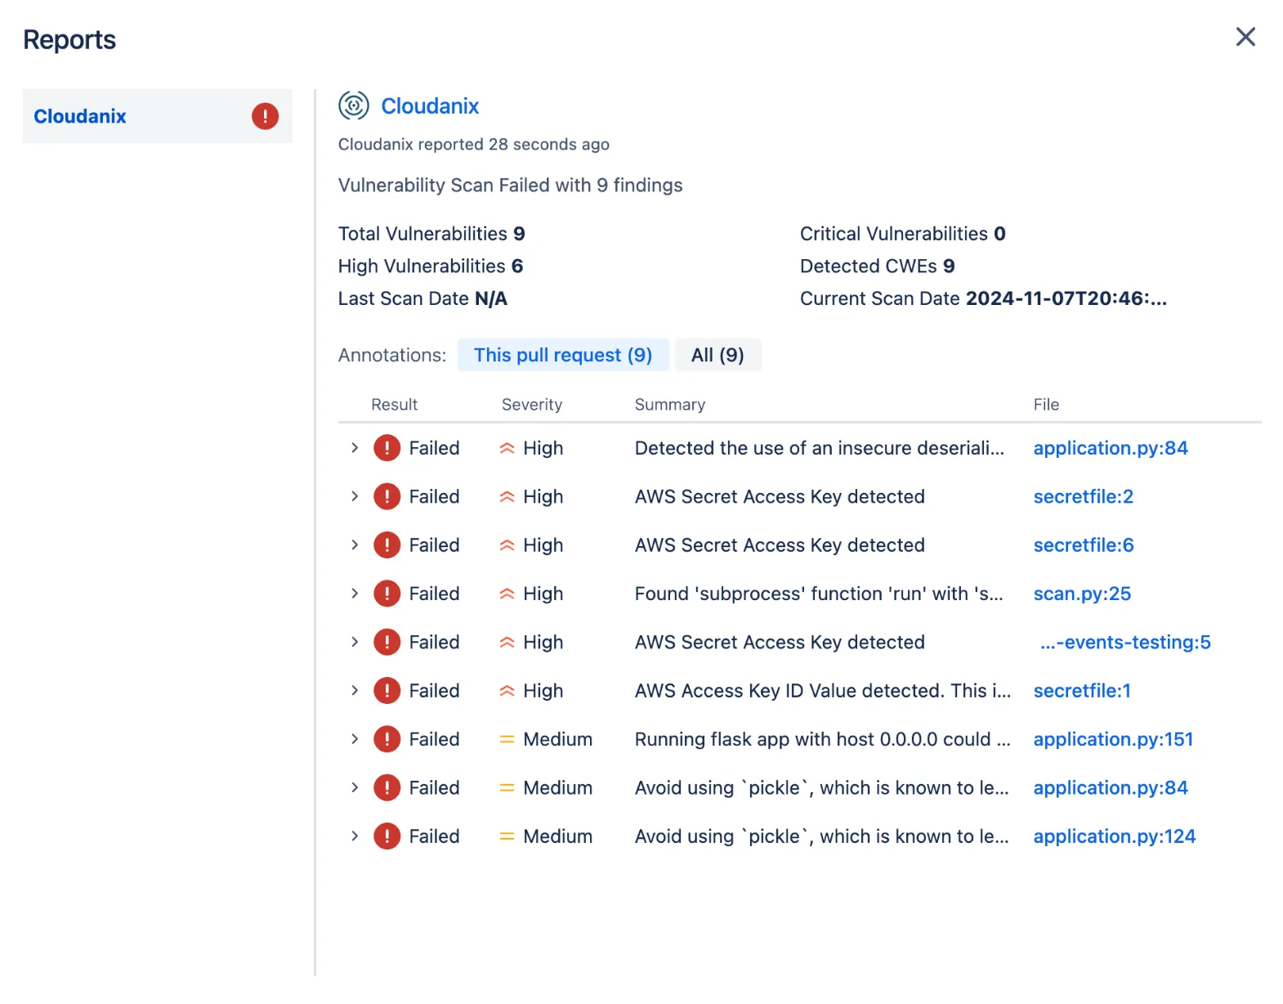Image resolution: width=1283 pixels, height=1004 pixels.
Task: Open the ...-events-testing:5 file link
Action: [x=1125, y=642]
